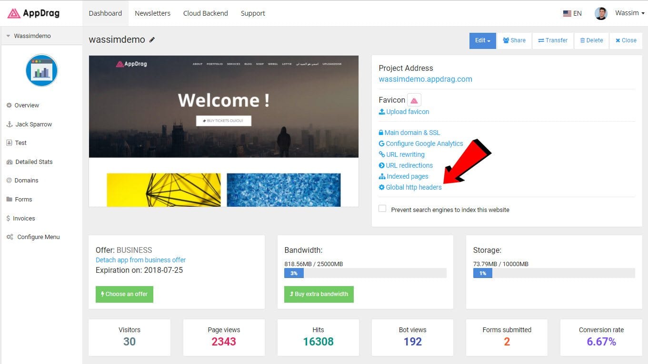The image size is (648, 364).
Task: Click the Visitors stat card
Action: [130, 337]
